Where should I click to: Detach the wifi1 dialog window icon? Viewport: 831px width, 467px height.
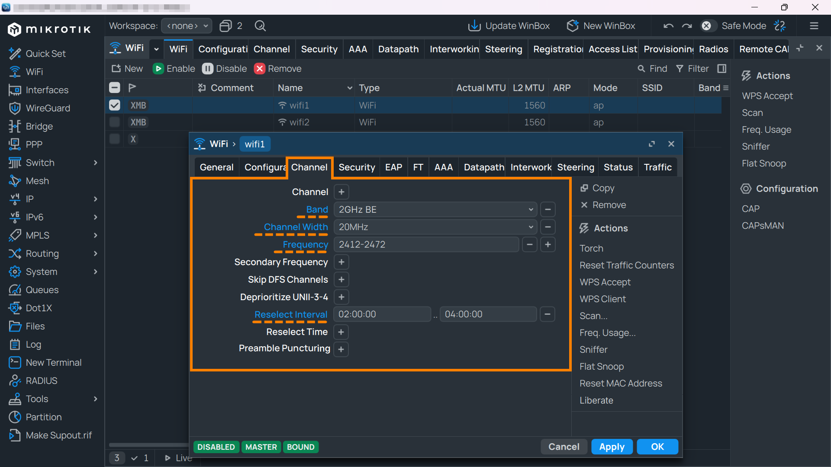(652, 144)
